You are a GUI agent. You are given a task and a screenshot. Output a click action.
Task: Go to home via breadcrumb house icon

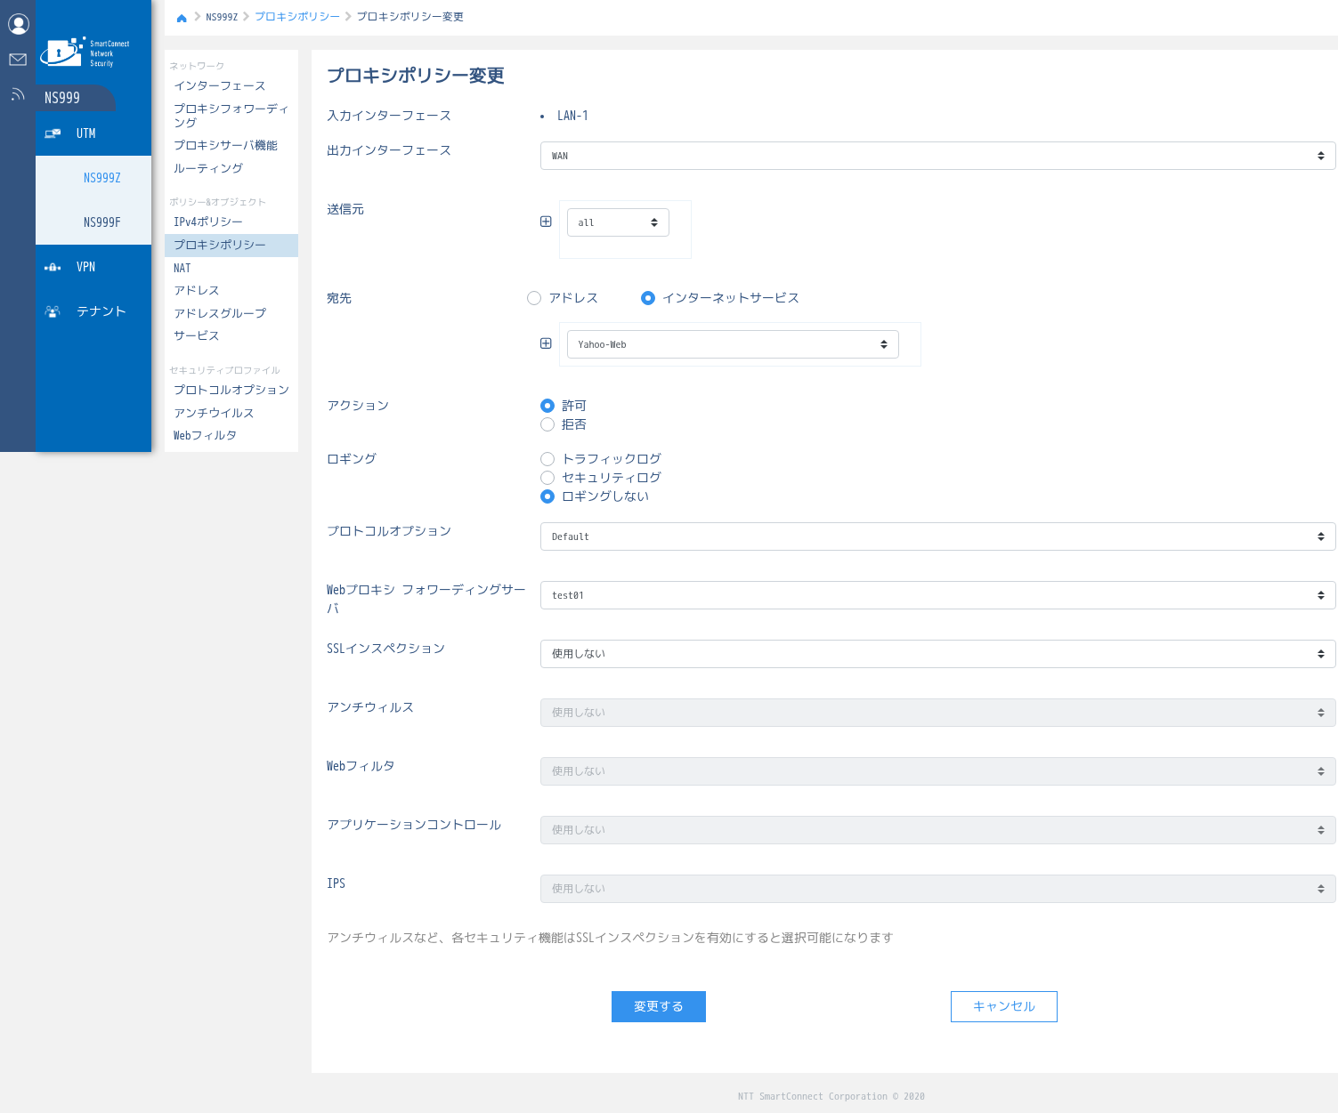click(182, 18)
